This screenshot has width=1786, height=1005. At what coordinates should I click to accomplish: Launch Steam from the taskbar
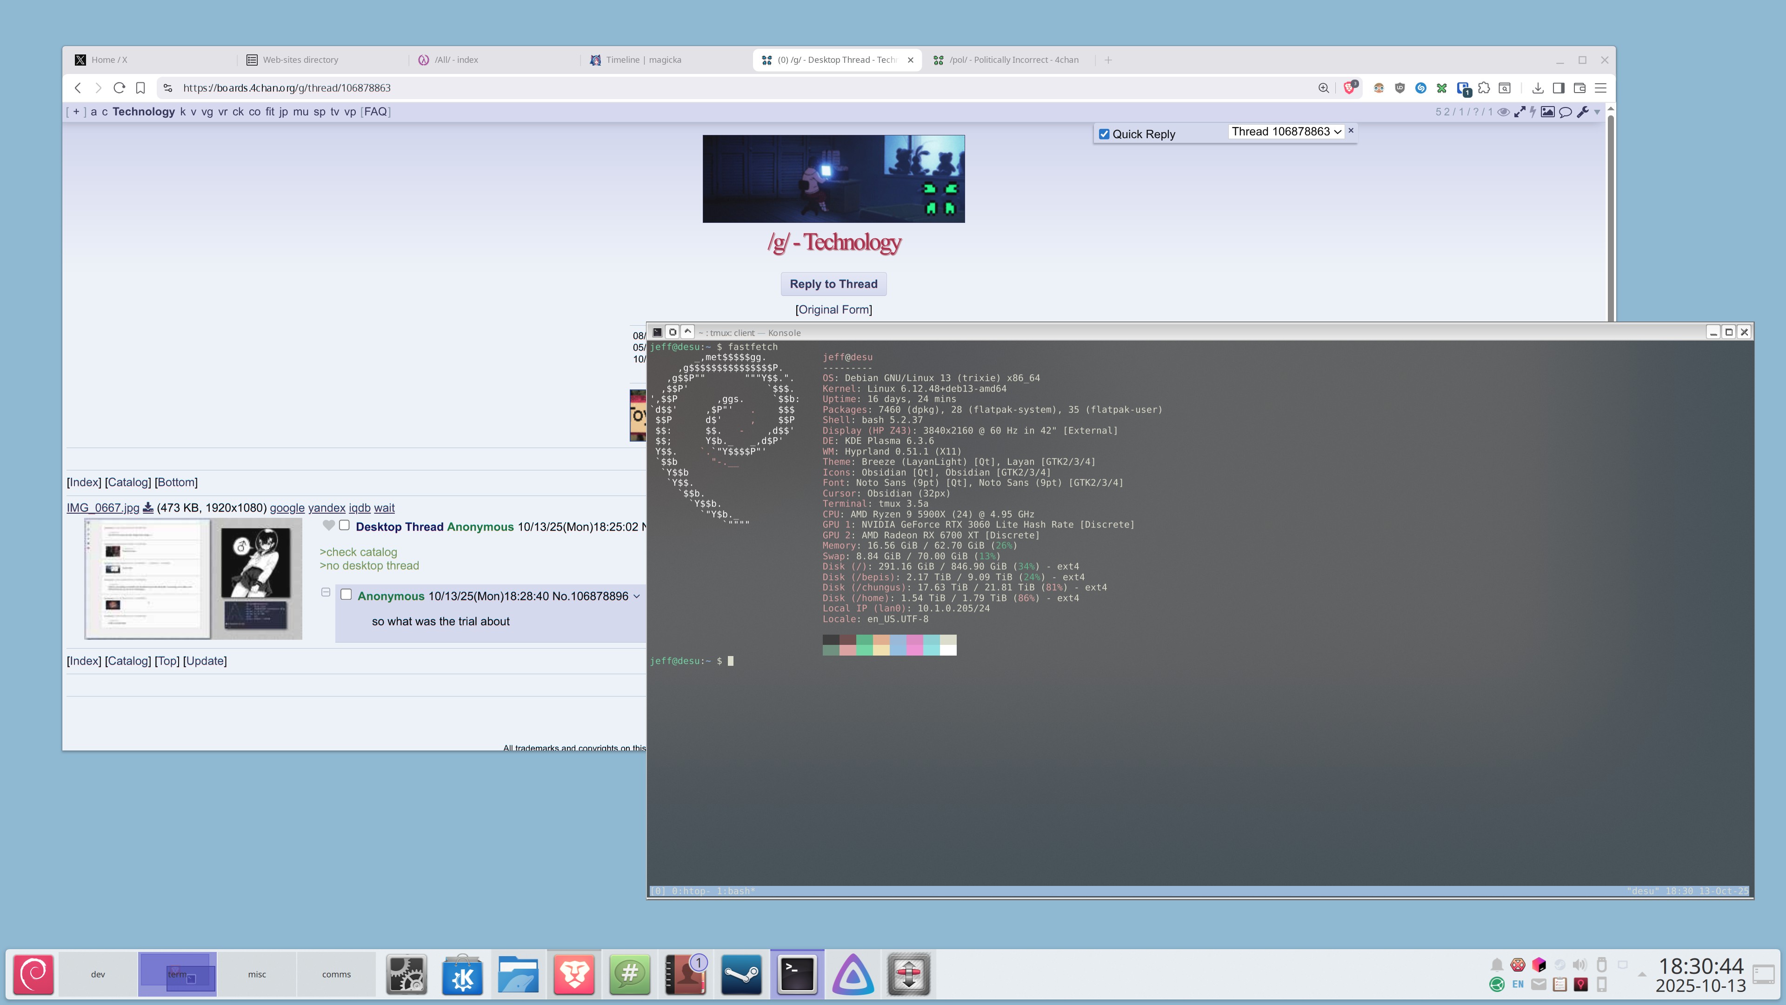[x=741, y=974]
